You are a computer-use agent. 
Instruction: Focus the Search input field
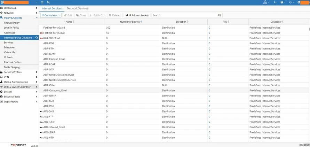pos(184,15)
